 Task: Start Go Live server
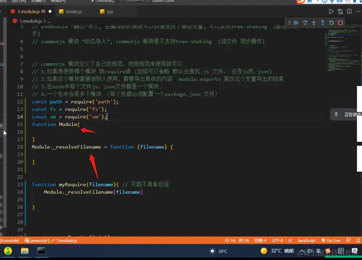click(331, 240)
